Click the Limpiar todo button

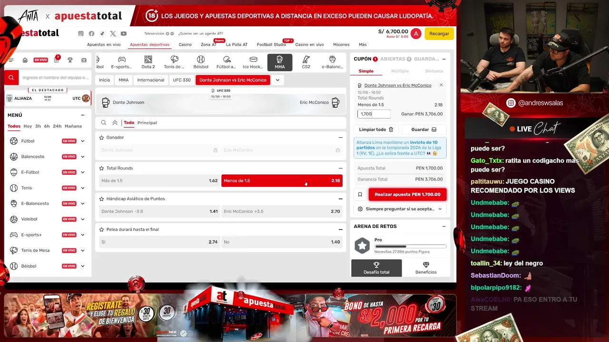click(x=376, y=130)
